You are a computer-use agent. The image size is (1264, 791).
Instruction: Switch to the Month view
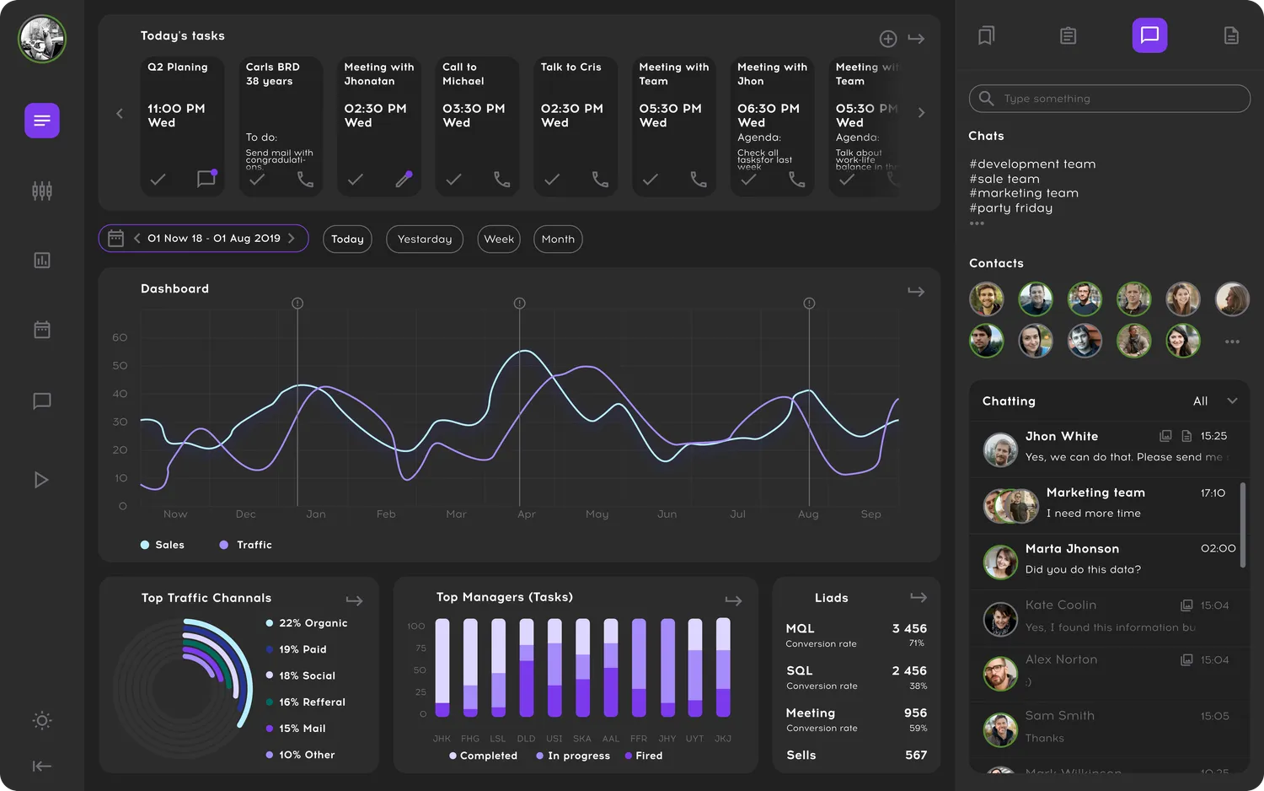pos(557,239)
